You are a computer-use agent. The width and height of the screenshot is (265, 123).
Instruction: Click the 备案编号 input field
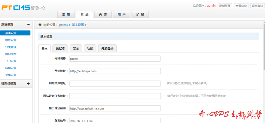coord(115,121)
